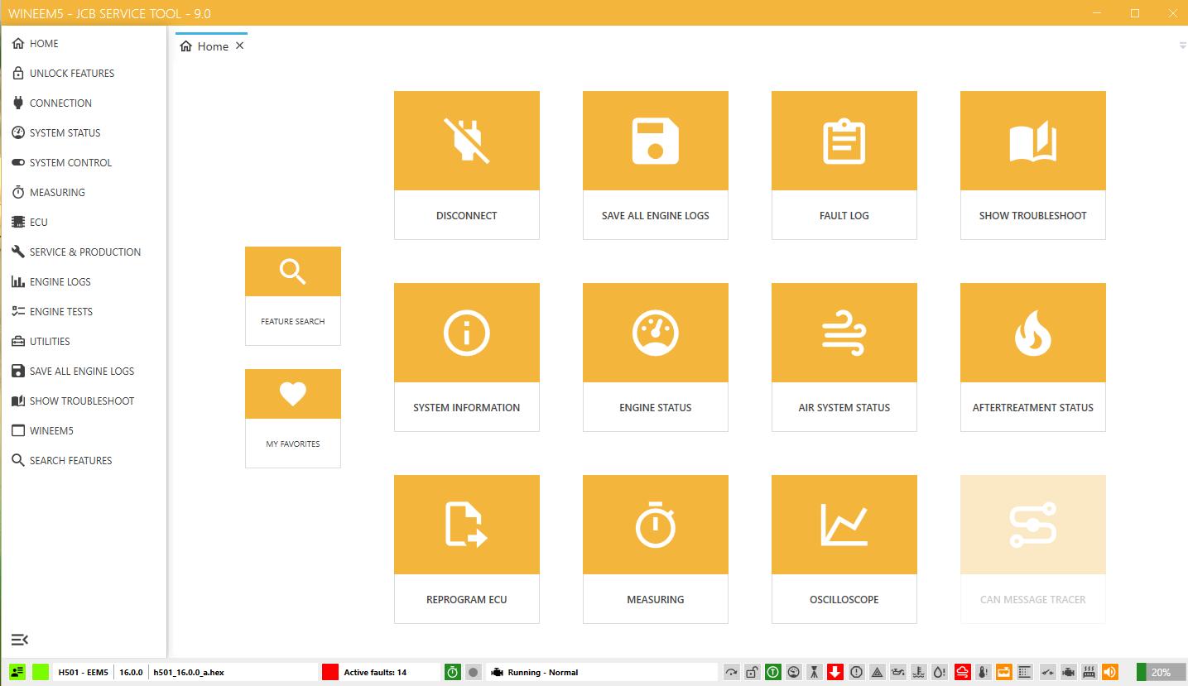Click the red exhaust DPF warning icon

(964, 672)
